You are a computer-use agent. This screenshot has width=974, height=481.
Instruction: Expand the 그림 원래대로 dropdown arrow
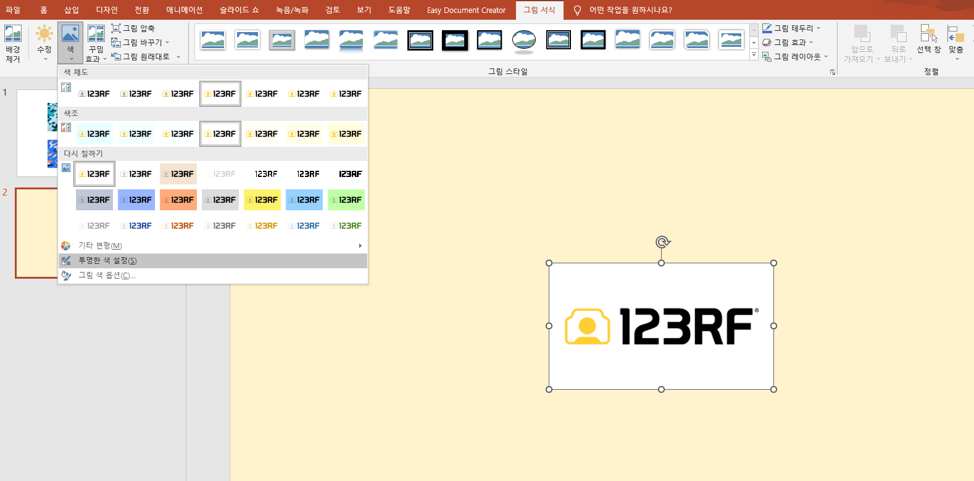coord(178,57)
